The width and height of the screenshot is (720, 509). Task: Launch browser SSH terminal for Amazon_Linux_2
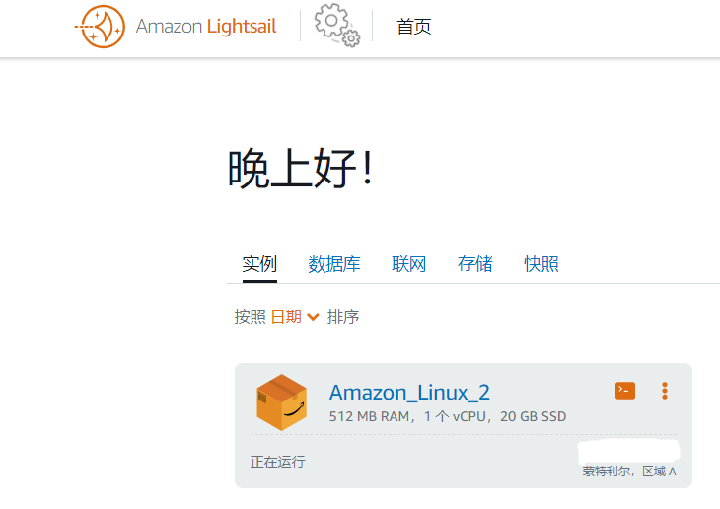625,391
